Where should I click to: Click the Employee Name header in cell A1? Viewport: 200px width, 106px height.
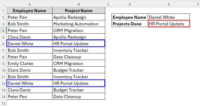(29, 11)
